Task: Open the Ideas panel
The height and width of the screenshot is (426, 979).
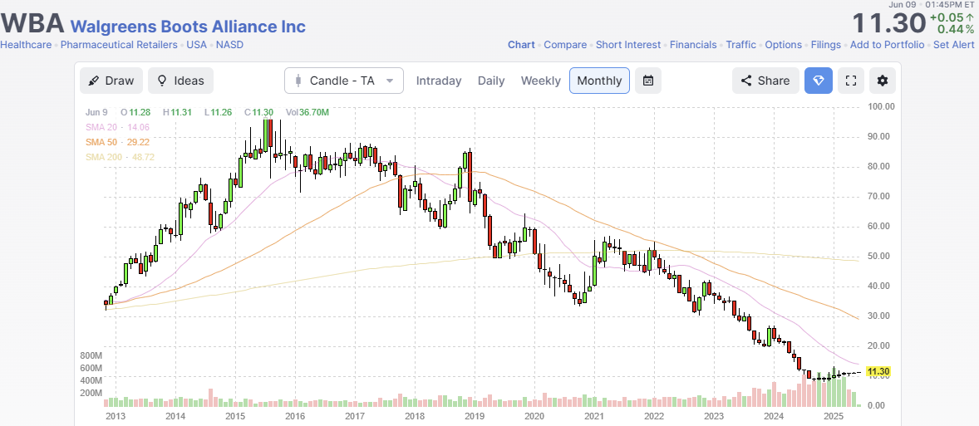Action: pyautogui.click(x=180, y=81)
